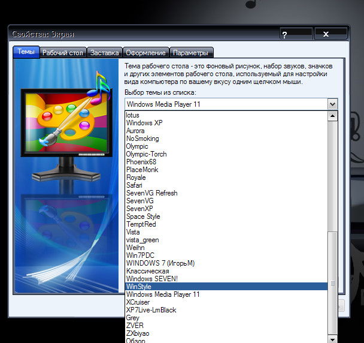
Task: Click the theme list scrollbar thumb
Action: 332,283
